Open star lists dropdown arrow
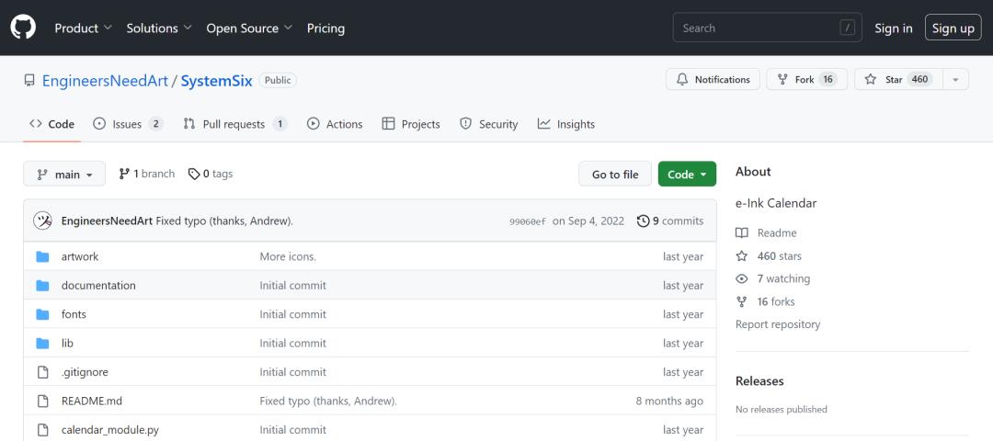This screenshot has height=441, width=993. pos(955,80)
